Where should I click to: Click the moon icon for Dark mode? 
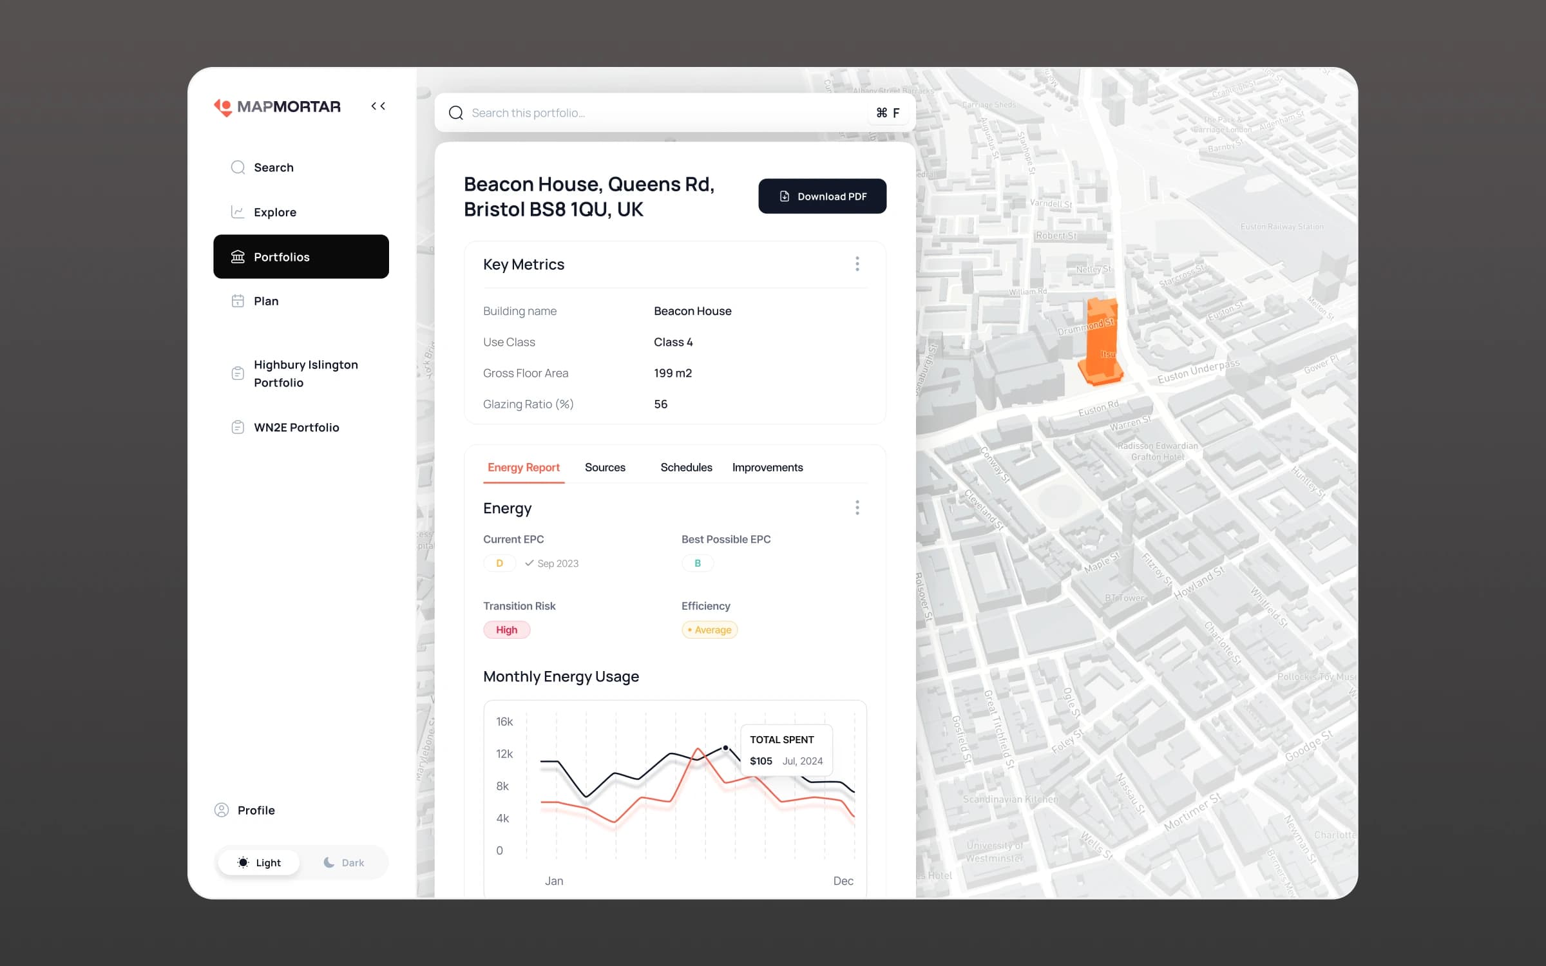329,862
